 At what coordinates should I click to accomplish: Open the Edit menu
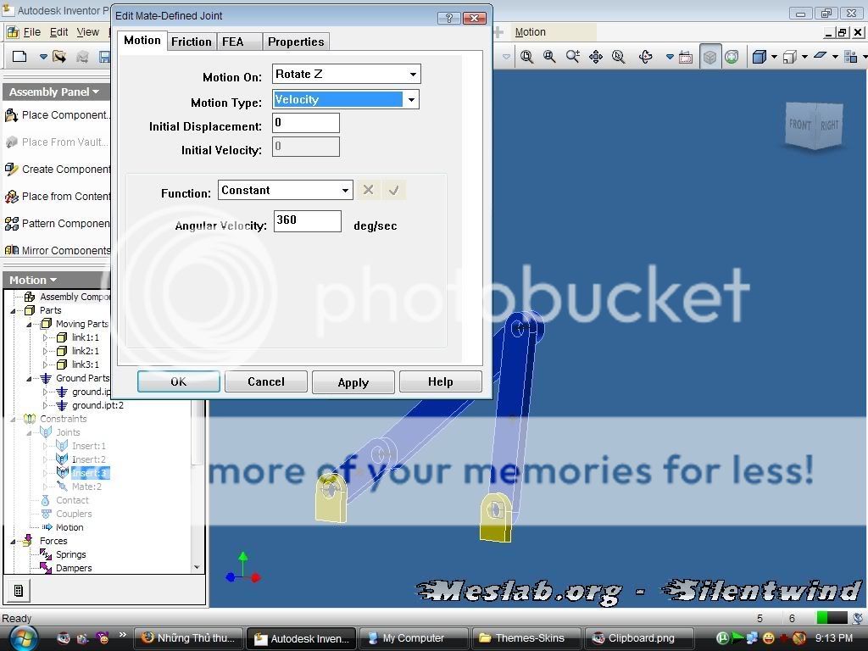click(x=58, y=32)
